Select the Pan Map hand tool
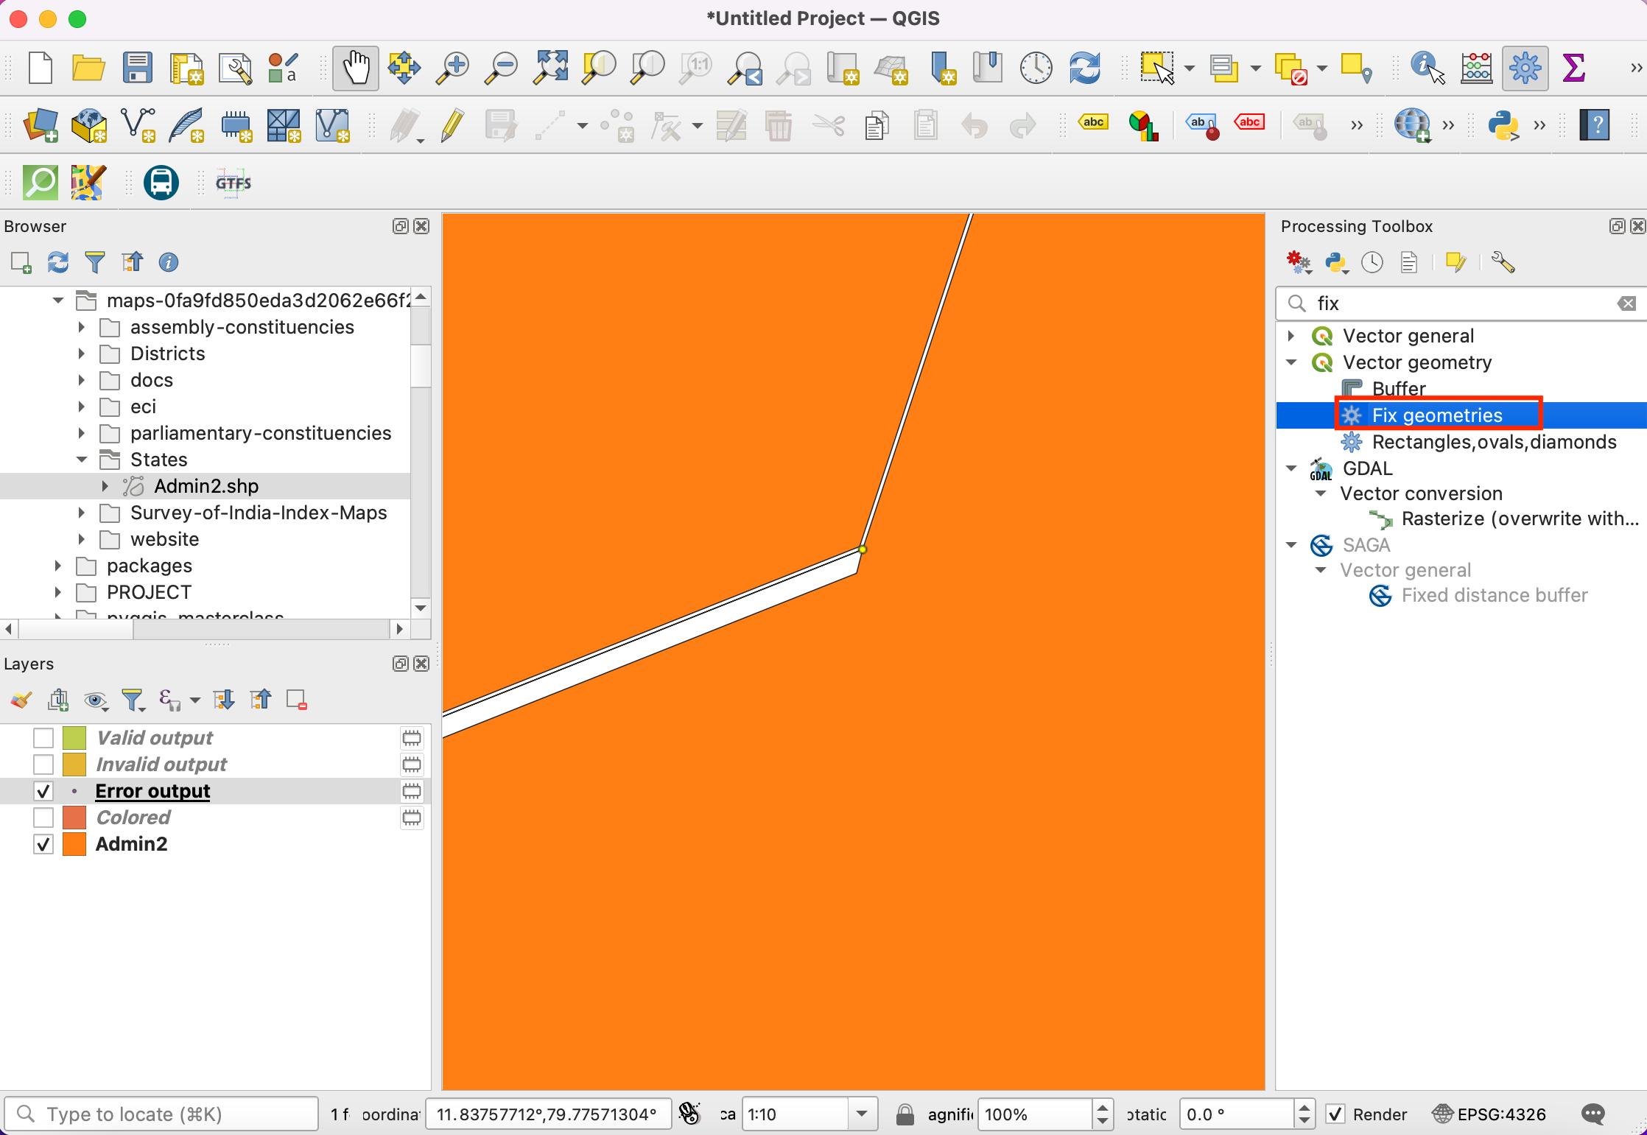Image resolution: width=1647 pixels, height=1135 pixels. [x=356, y=68]
